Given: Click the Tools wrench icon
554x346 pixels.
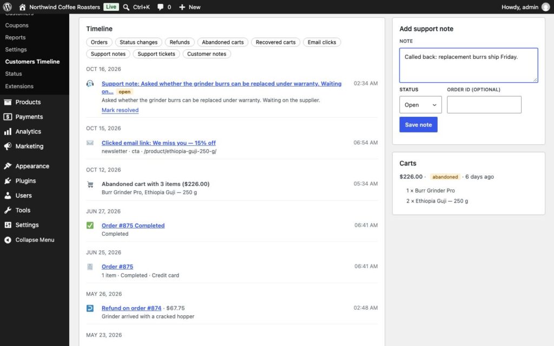Looking at the screenshot, I should click(8, 210).
